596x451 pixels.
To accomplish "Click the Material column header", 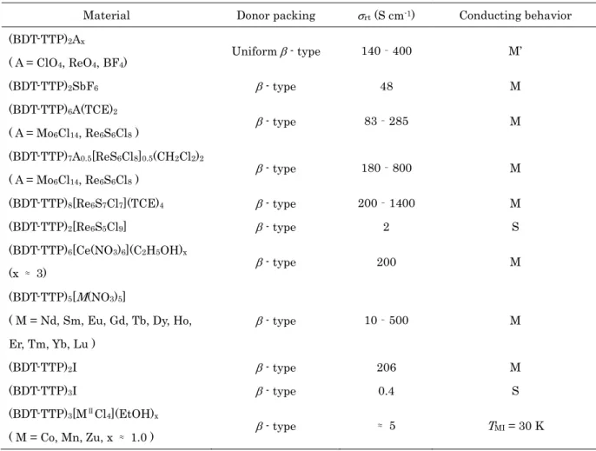I will (106, 16).
